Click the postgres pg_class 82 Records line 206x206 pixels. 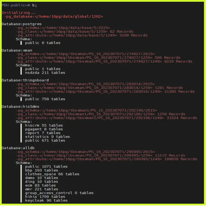click(75, 31)
